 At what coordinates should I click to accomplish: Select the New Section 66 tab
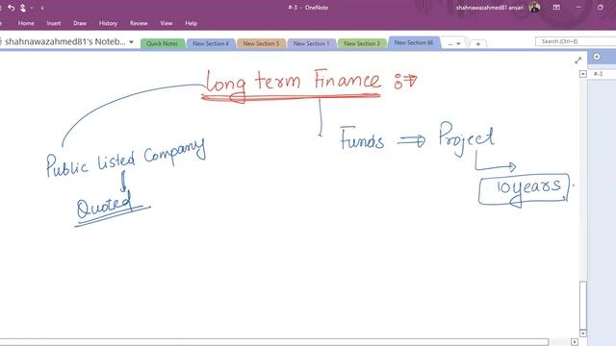pyautogui.click(x=414, y=42)
